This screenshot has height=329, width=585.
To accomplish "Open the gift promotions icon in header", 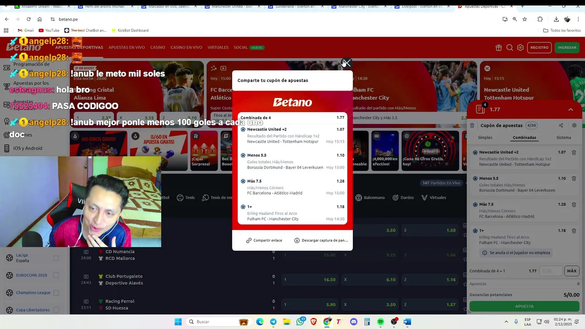I will (x=499, y=48).
